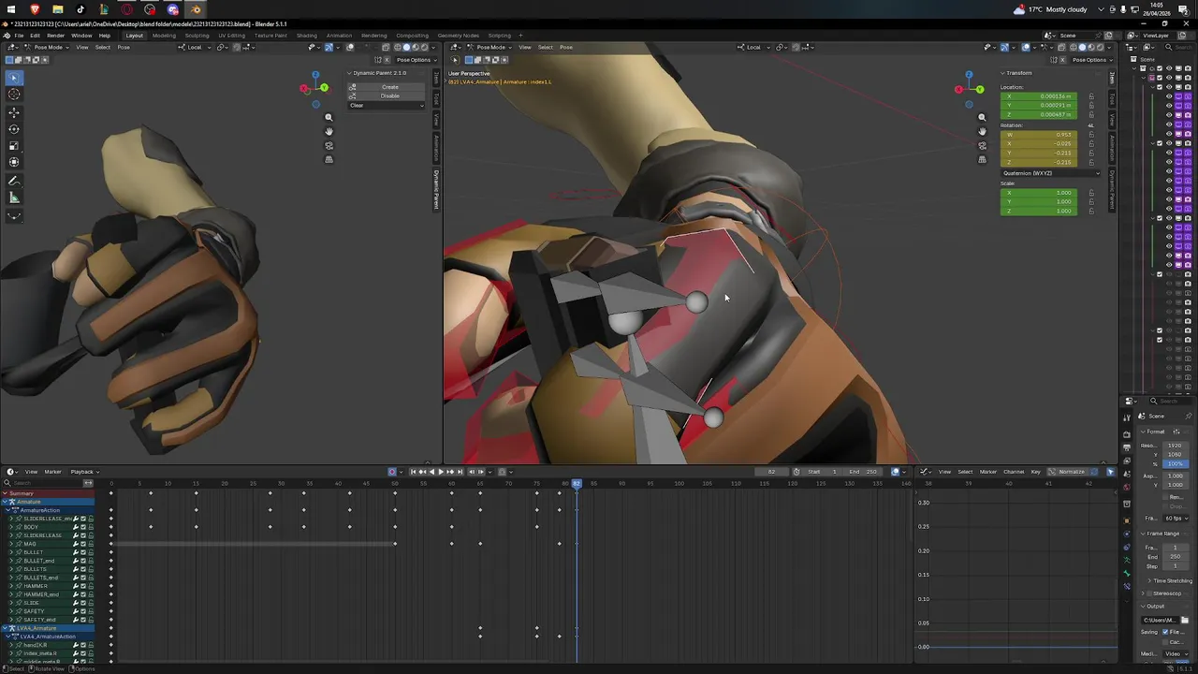1198x674 pixels.
Task: Open Playback dropdown in timeline header
Action: (83, 472)
